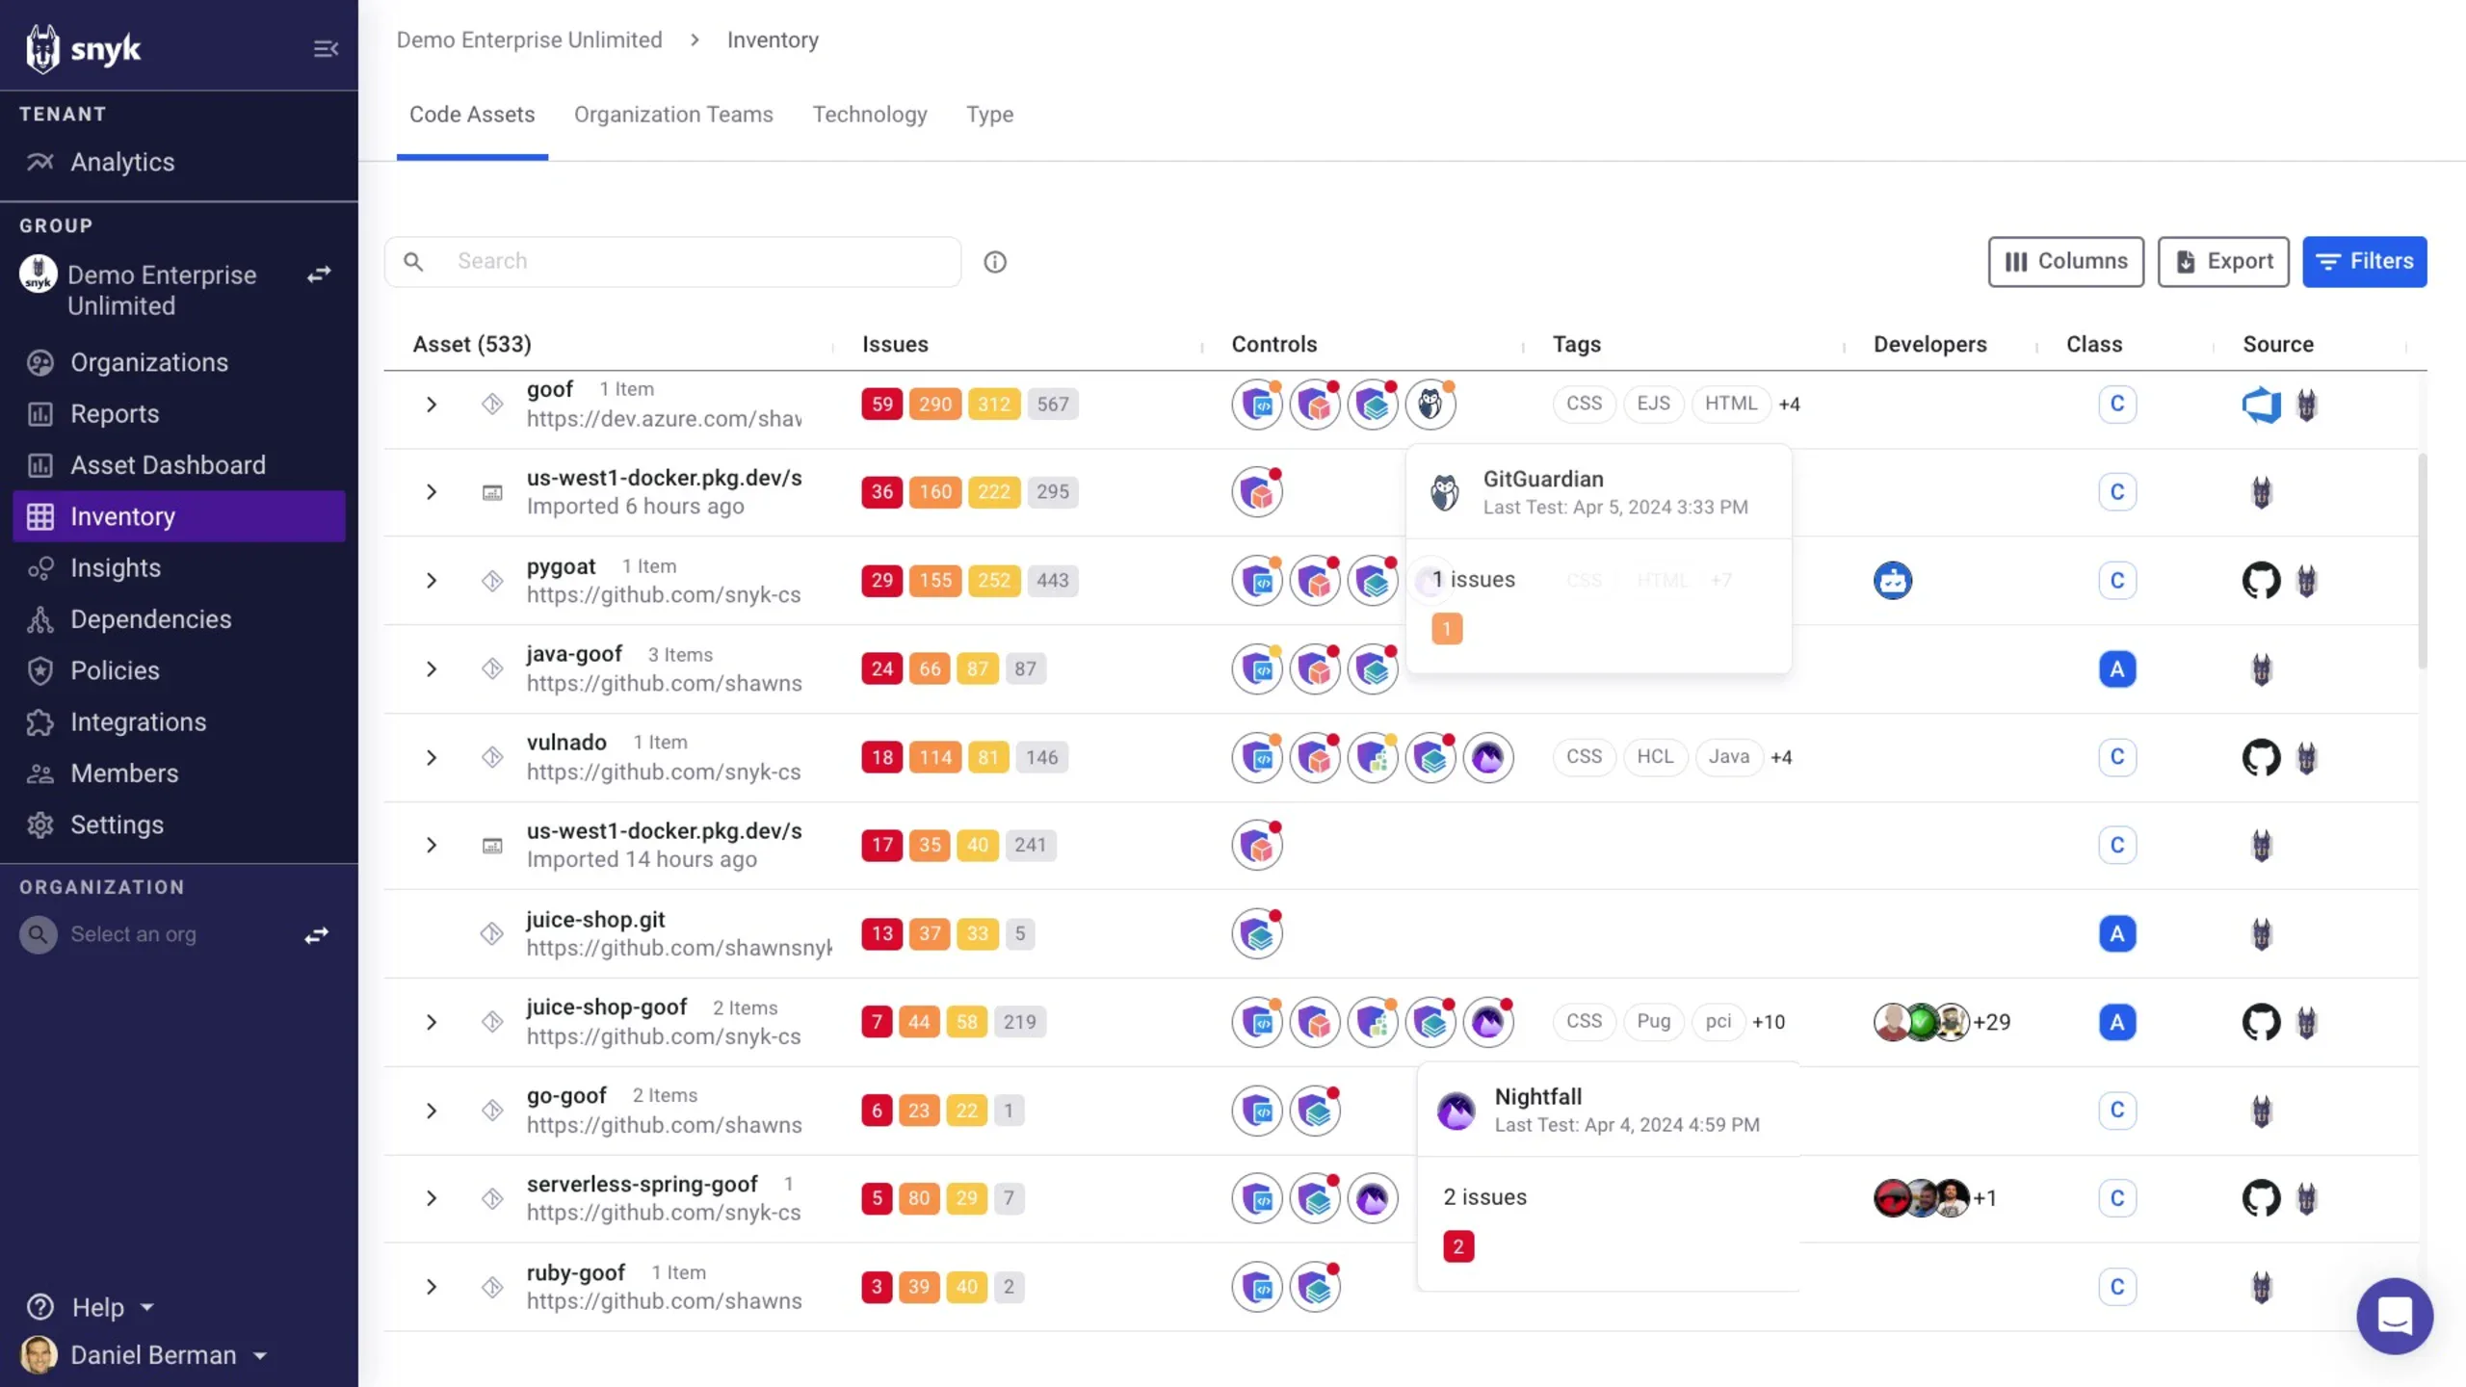Expand the go-goof asset row
The height and width of the screenshot is (1387, 2466).
(432, 1111)
